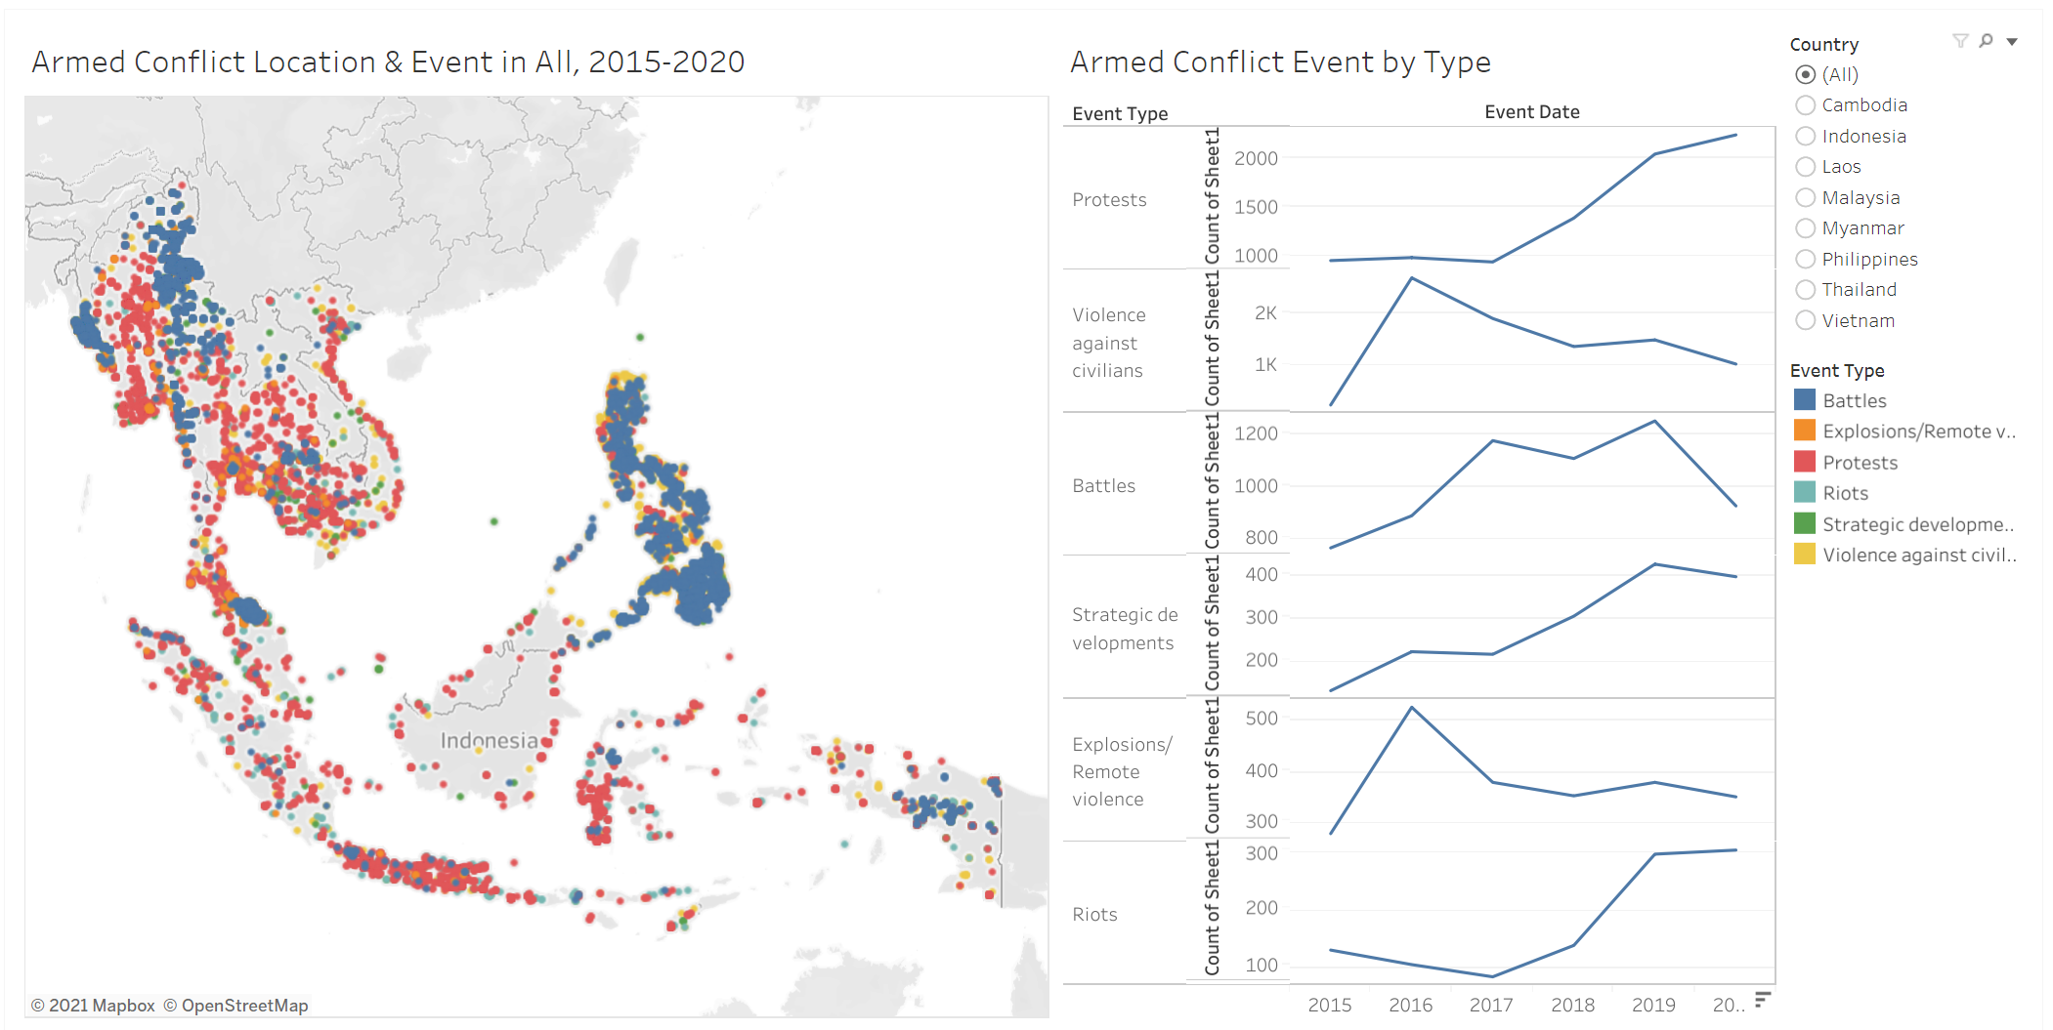Viewport: 2053px width, 1030px height.
Task: Select the Riots row label in chart
Action: coord(1094,915)
